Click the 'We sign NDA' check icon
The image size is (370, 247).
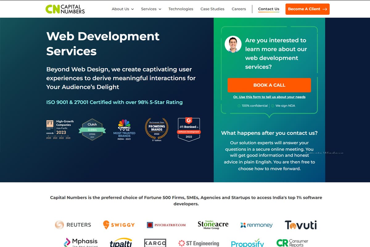pos(273,106)
